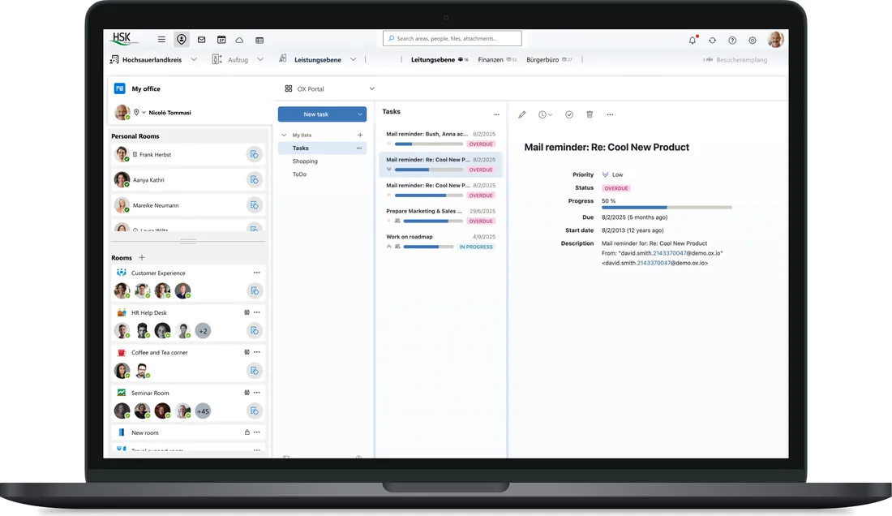Expand the Hochsauerlandkreis dropdown
Image resolution: width=892 pixels, height=516 pixels.
coord(194,59)
